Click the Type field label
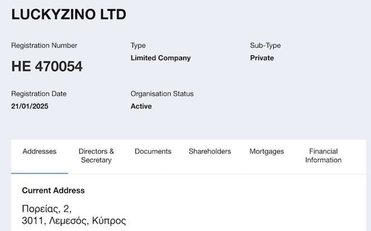This screenshot has height=231, width=371. [x=138, y=45]
